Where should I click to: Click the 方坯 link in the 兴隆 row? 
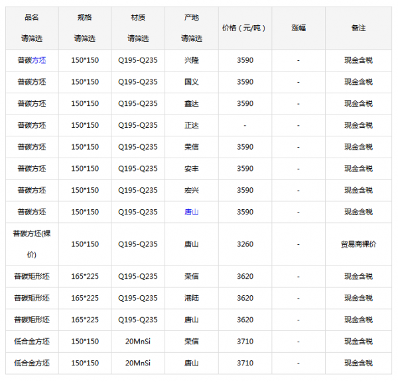point(39,60)
